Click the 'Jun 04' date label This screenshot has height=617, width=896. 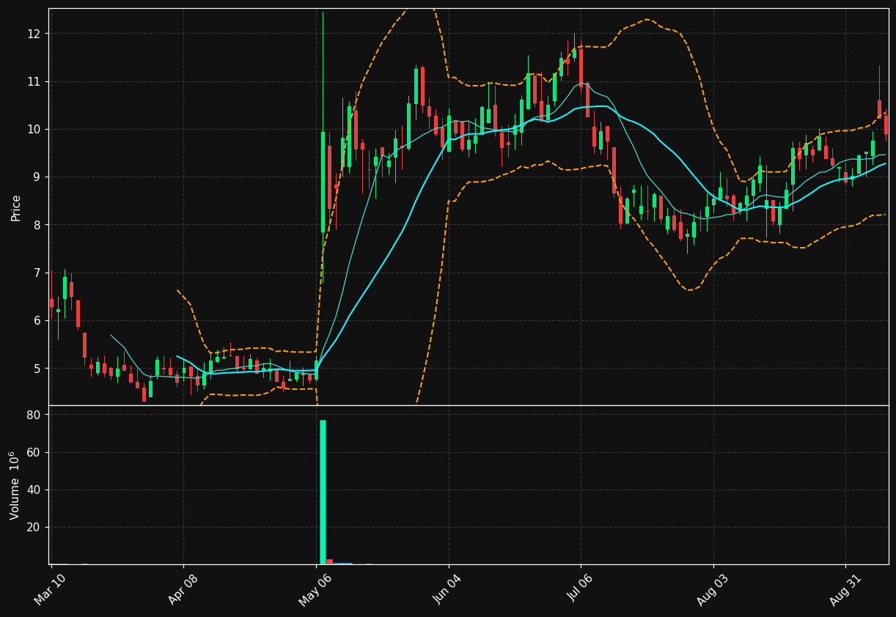447,590
